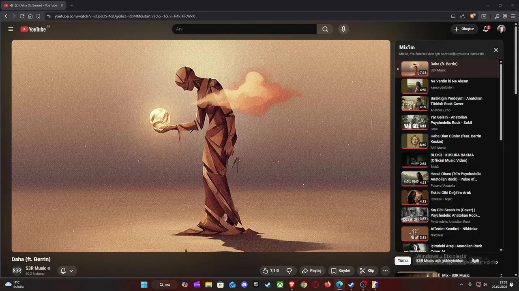Play Eskisi Gibi Değilim Artık
The image size is (519, 291).
tap(447, 198)
